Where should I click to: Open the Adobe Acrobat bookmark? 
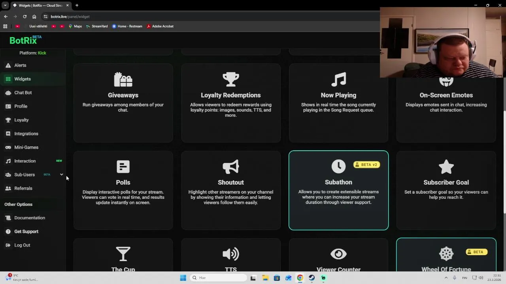pos(160,26)
